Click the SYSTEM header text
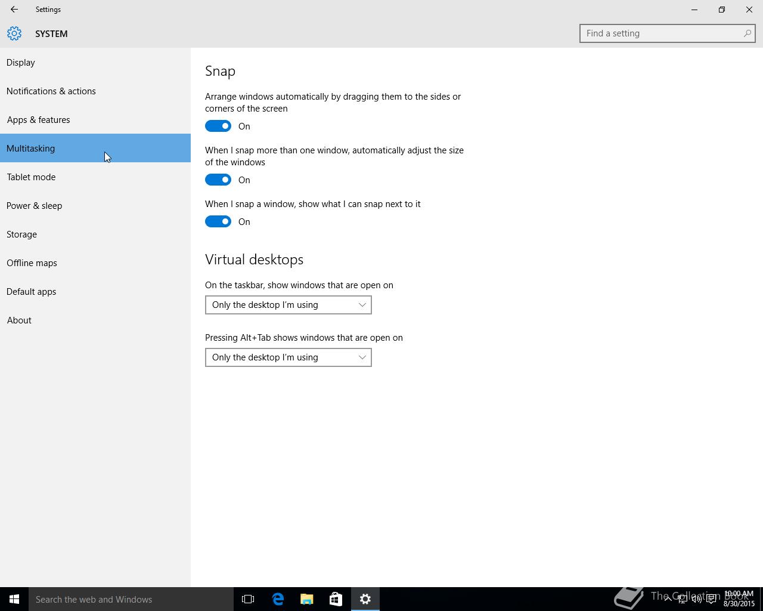Viewport: 763px width, 611px height. (x=51, y=33)
